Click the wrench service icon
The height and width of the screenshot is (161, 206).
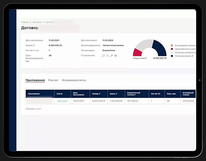pos(112,56)
